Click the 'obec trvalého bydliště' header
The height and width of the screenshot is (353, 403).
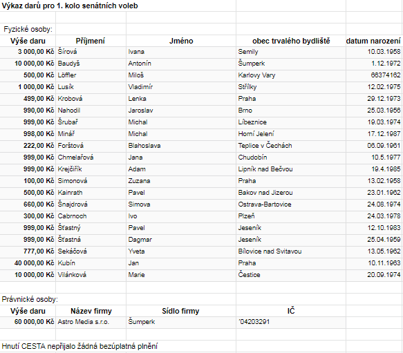(291, 41)
